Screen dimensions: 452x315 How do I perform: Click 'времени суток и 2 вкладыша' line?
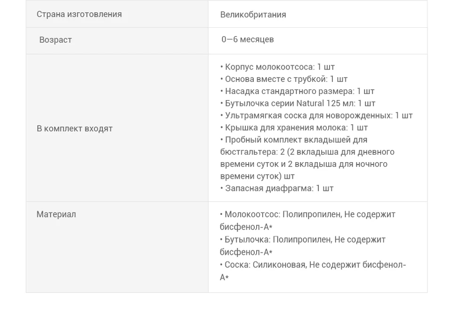pos(304,164)
